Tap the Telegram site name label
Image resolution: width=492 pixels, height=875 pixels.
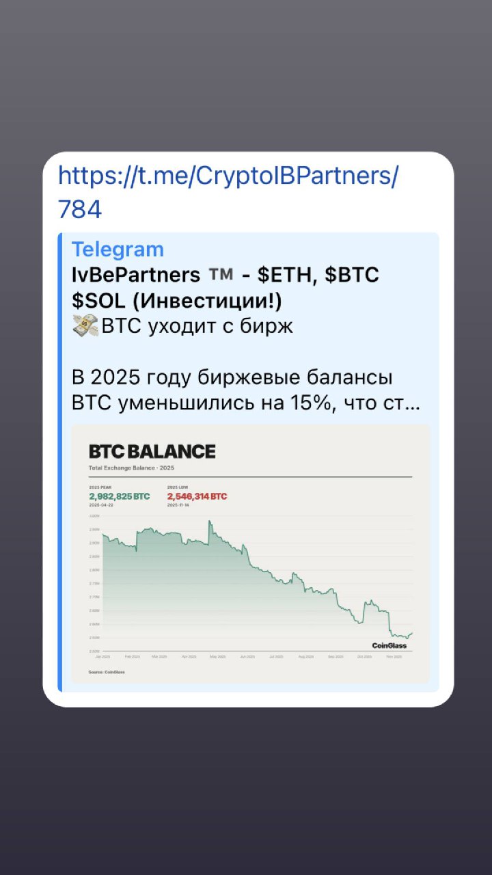pyautogui.click(x=118, y=250)
